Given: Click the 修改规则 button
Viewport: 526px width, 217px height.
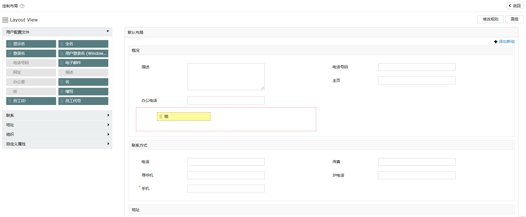Looking at the screenshot, I should coord(490,19).
